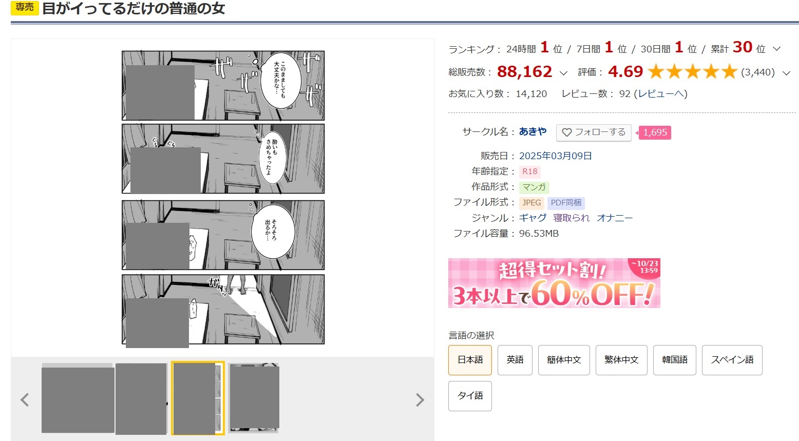
Task: Select 英語 language option
Action: coord(515,360)
